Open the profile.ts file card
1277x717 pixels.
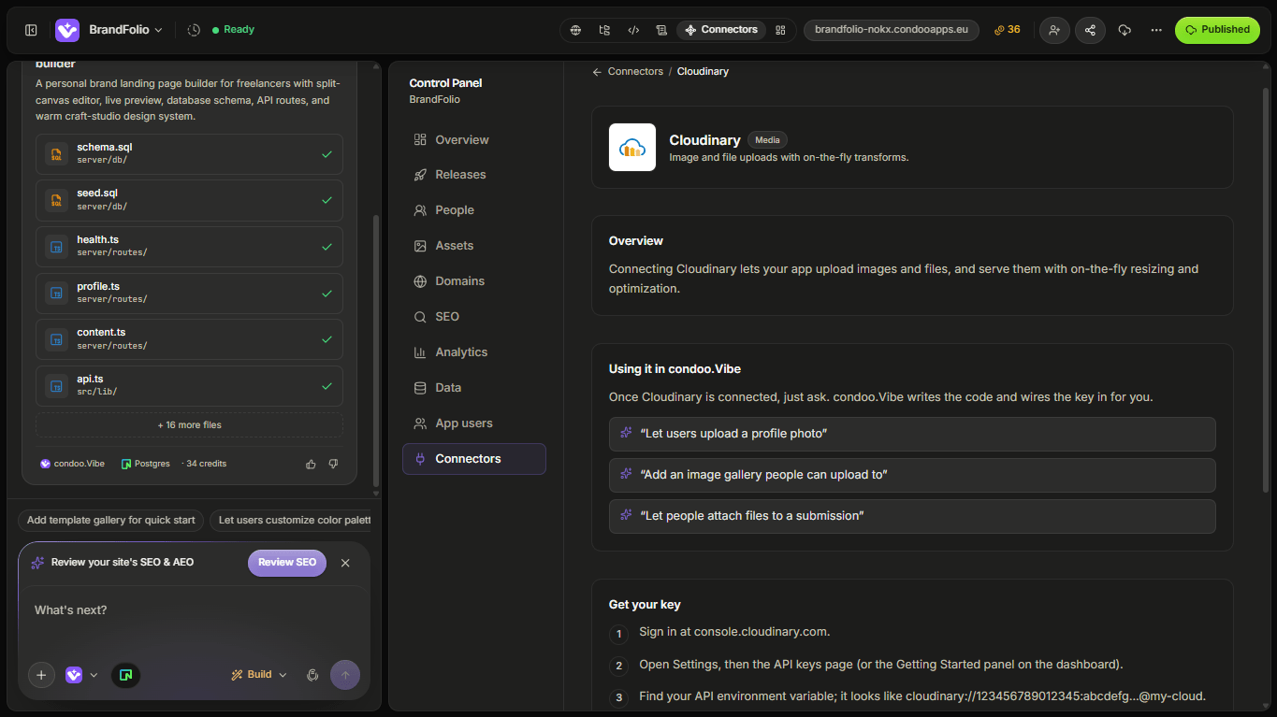pos(189,294)
